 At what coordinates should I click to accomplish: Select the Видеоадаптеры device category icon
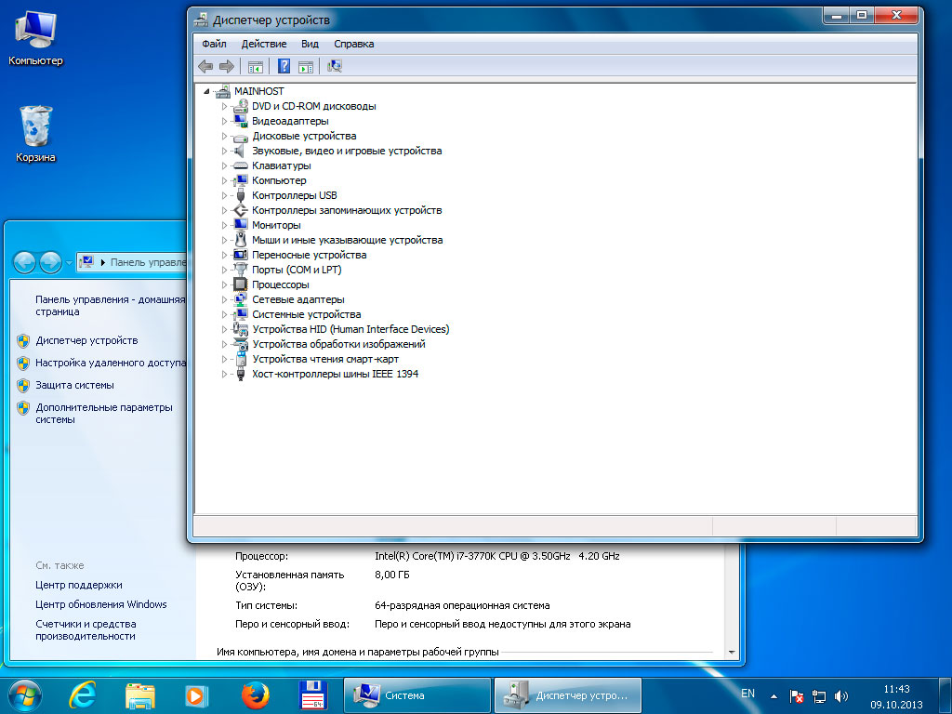240,121
